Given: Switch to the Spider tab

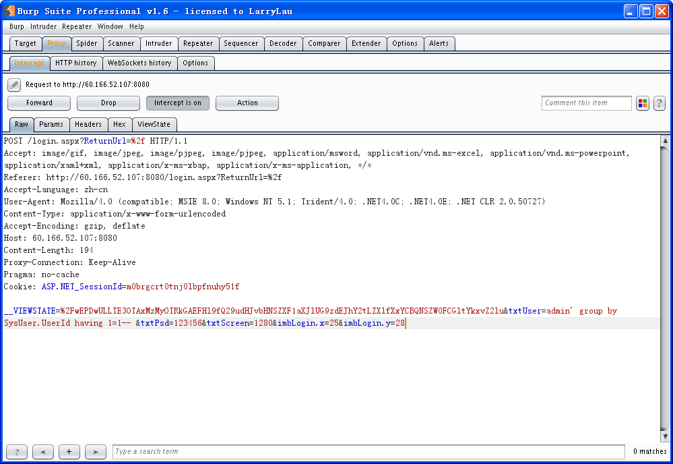Looking at the screenshot, I should 87,43.
